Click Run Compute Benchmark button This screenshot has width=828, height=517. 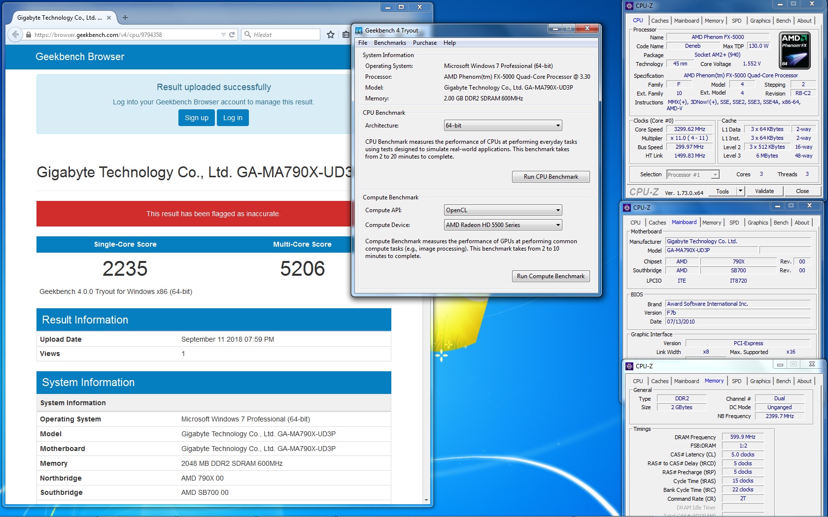pos(551,276)
